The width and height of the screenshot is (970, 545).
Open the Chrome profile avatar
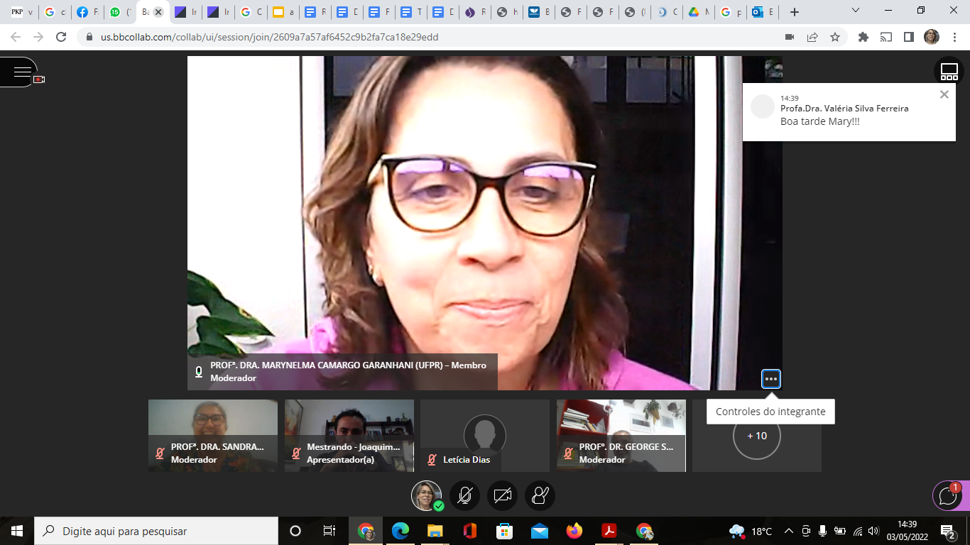coord(932,37)
